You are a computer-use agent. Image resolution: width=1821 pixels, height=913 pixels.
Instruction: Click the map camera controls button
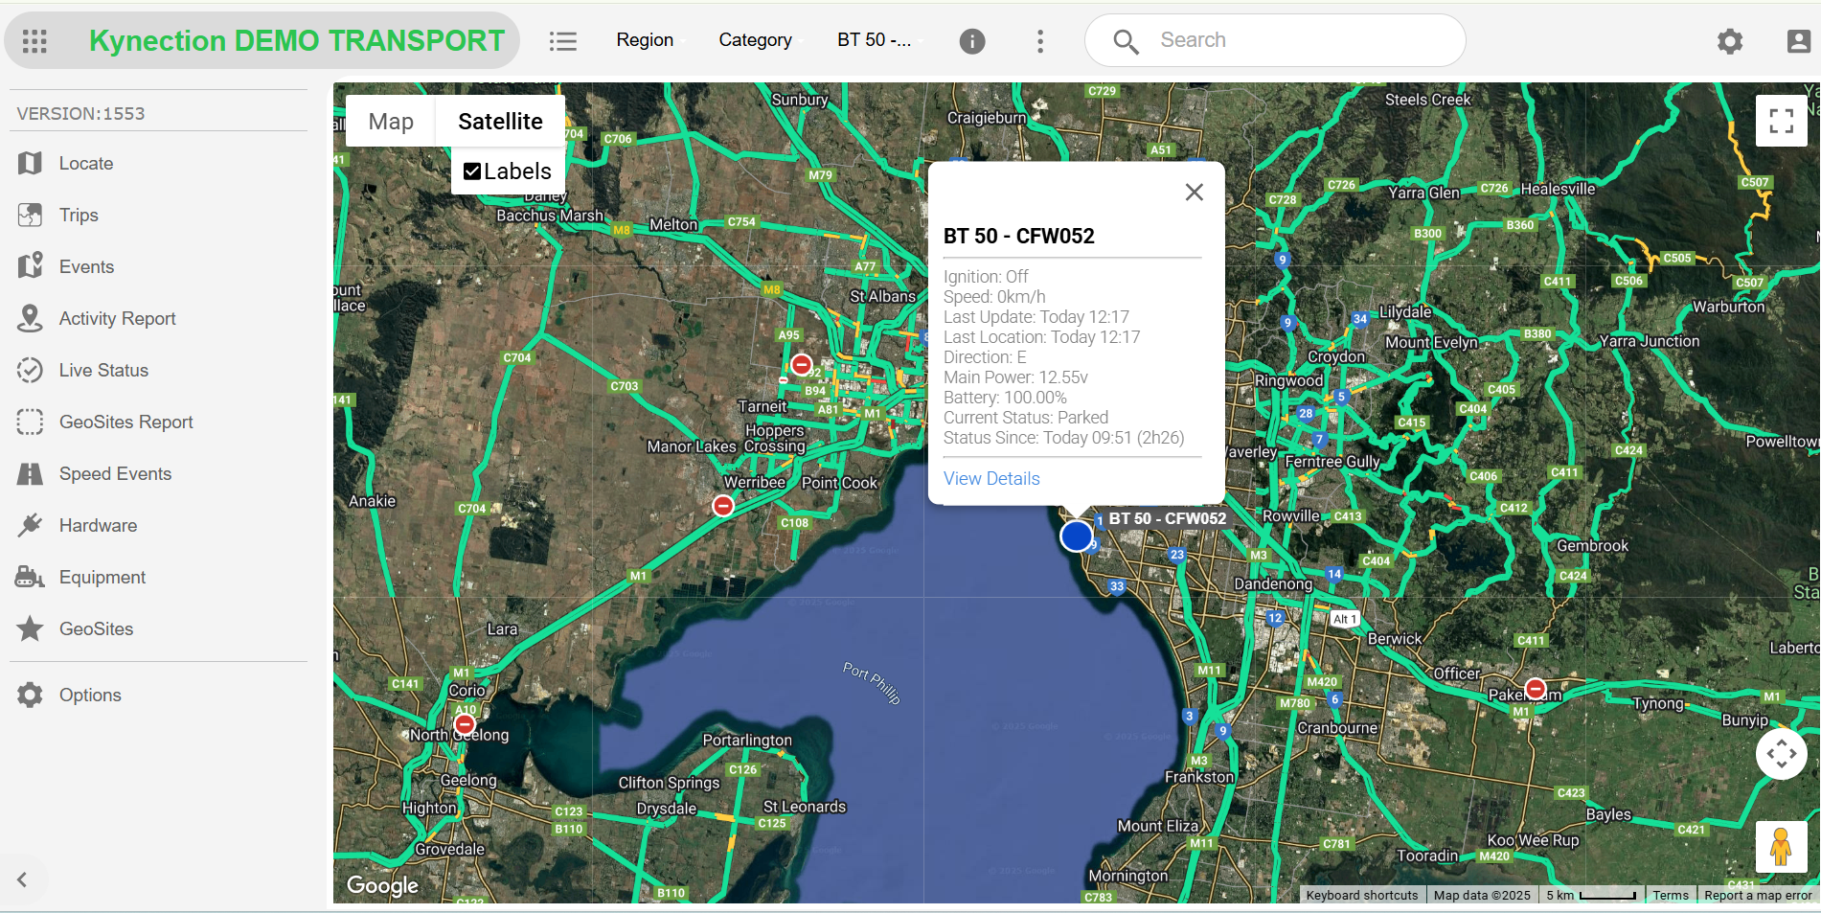[x=1781, y=754]
